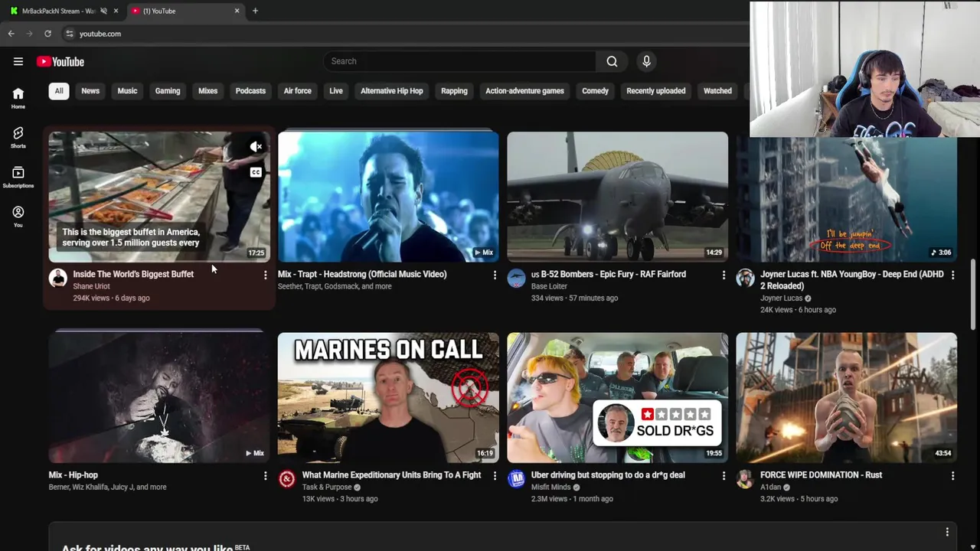Close the MrBackPackN Stream tab
The width and height of the screenshot is (980, 551).
point(116,11)
